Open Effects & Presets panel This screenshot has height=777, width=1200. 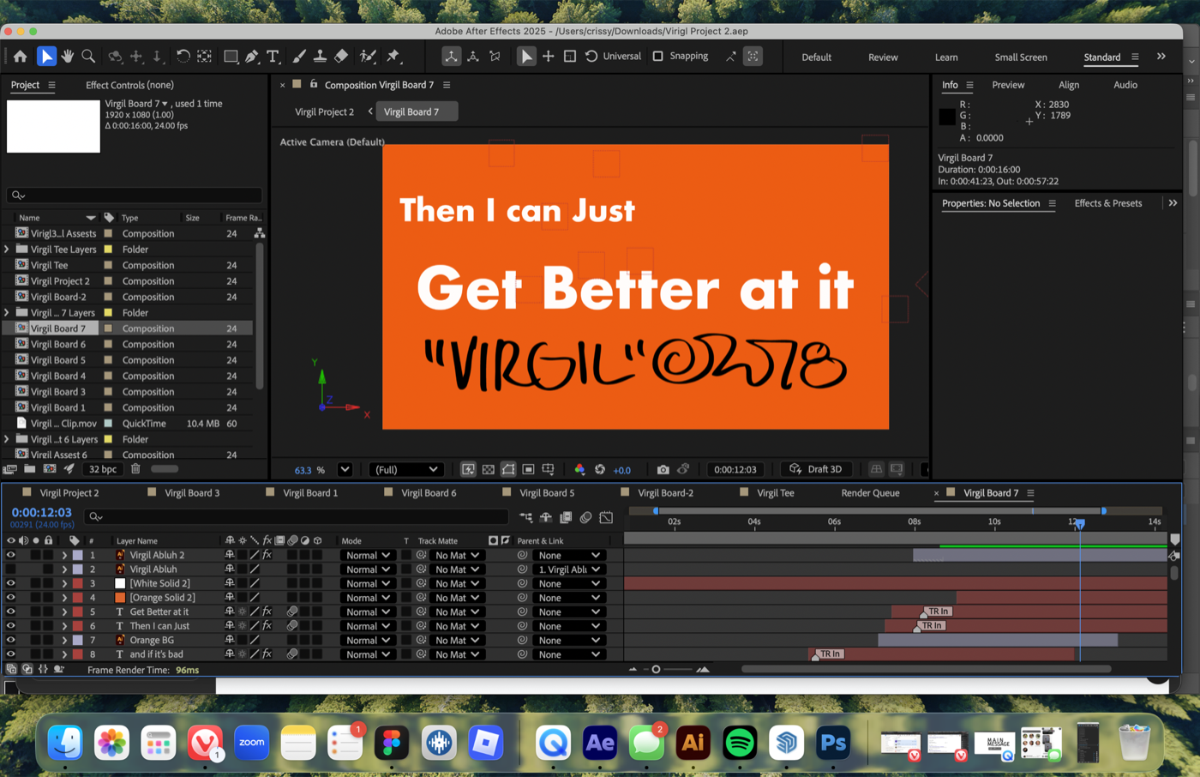point(1107,203)
